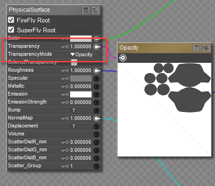
Task: Click the Emission input connector socket
Action: tap(96, 95)
